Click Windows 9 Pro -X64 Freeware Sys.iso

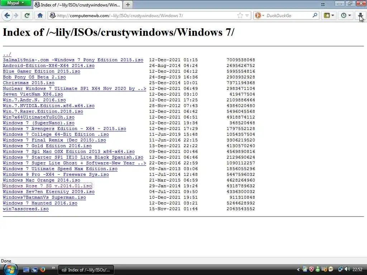pos(56,174)
